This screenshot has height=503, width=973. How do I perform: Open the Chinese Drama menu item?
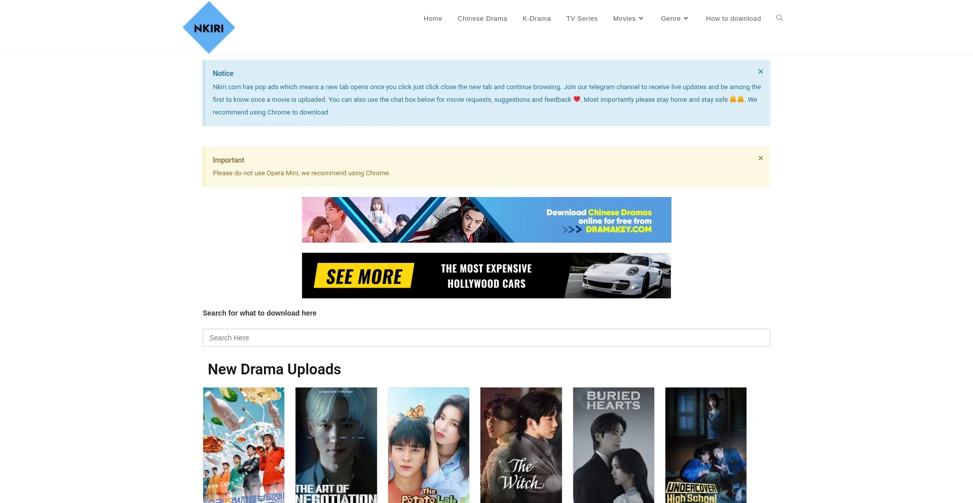482,19
